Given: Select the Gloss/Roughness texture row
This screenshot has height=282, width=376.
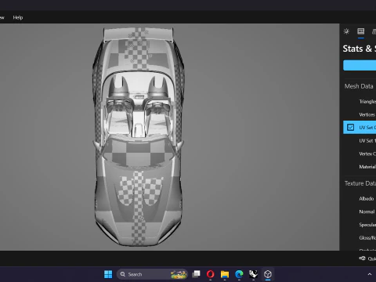Looking at the screenshot, I should pyautogui.click(x=360, y=238).
